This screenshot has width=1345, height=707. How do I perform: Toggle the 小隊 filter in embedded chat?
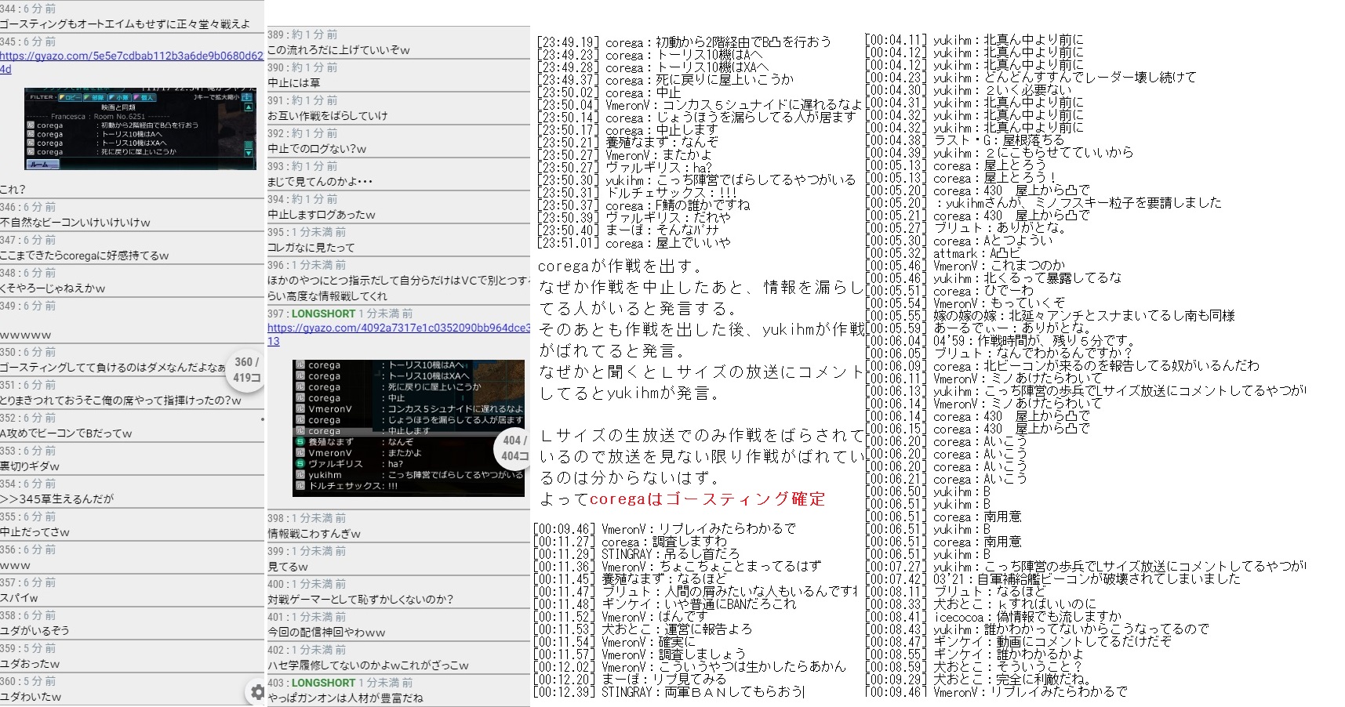click(121, 98)
